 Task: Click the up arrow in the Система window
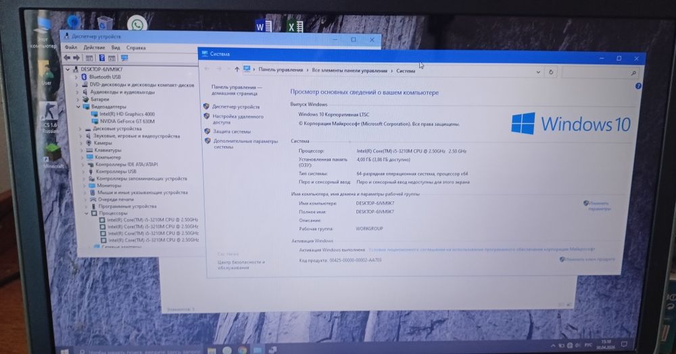point(237,69)
